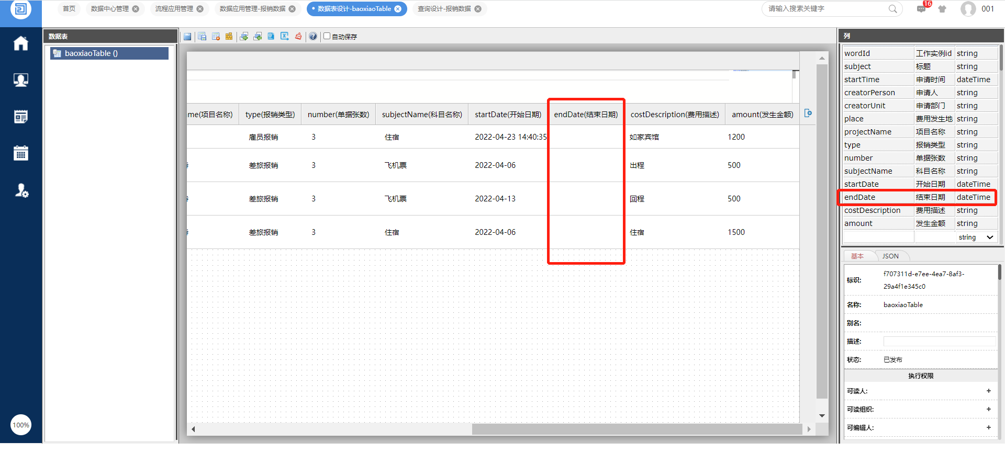Close the 查询设计-报销数据 tab
This screenshot has width=1005, height=453.
(478, 9)
